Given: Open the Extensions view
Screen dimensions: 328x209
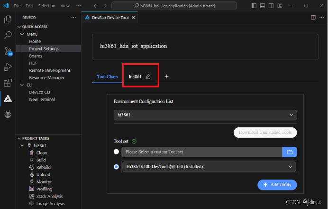Looking at the screenshot, I should click(x=8, y=83).
